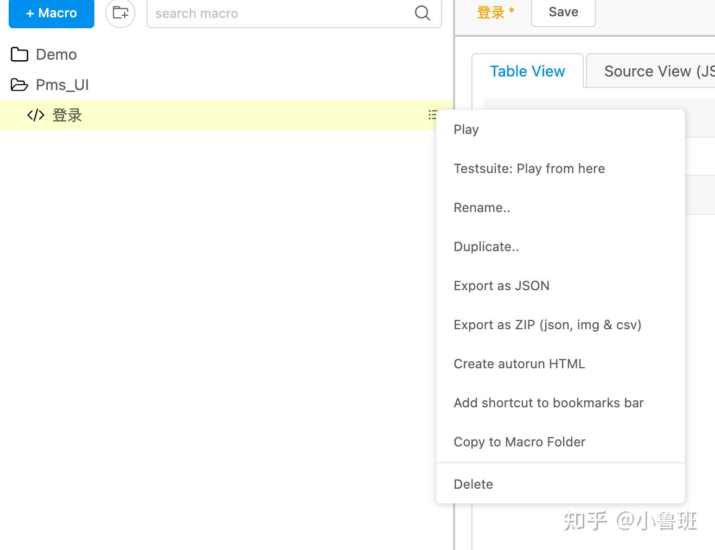Click the macro options list icon
The image size is (715, 550).
click(432, 114)
